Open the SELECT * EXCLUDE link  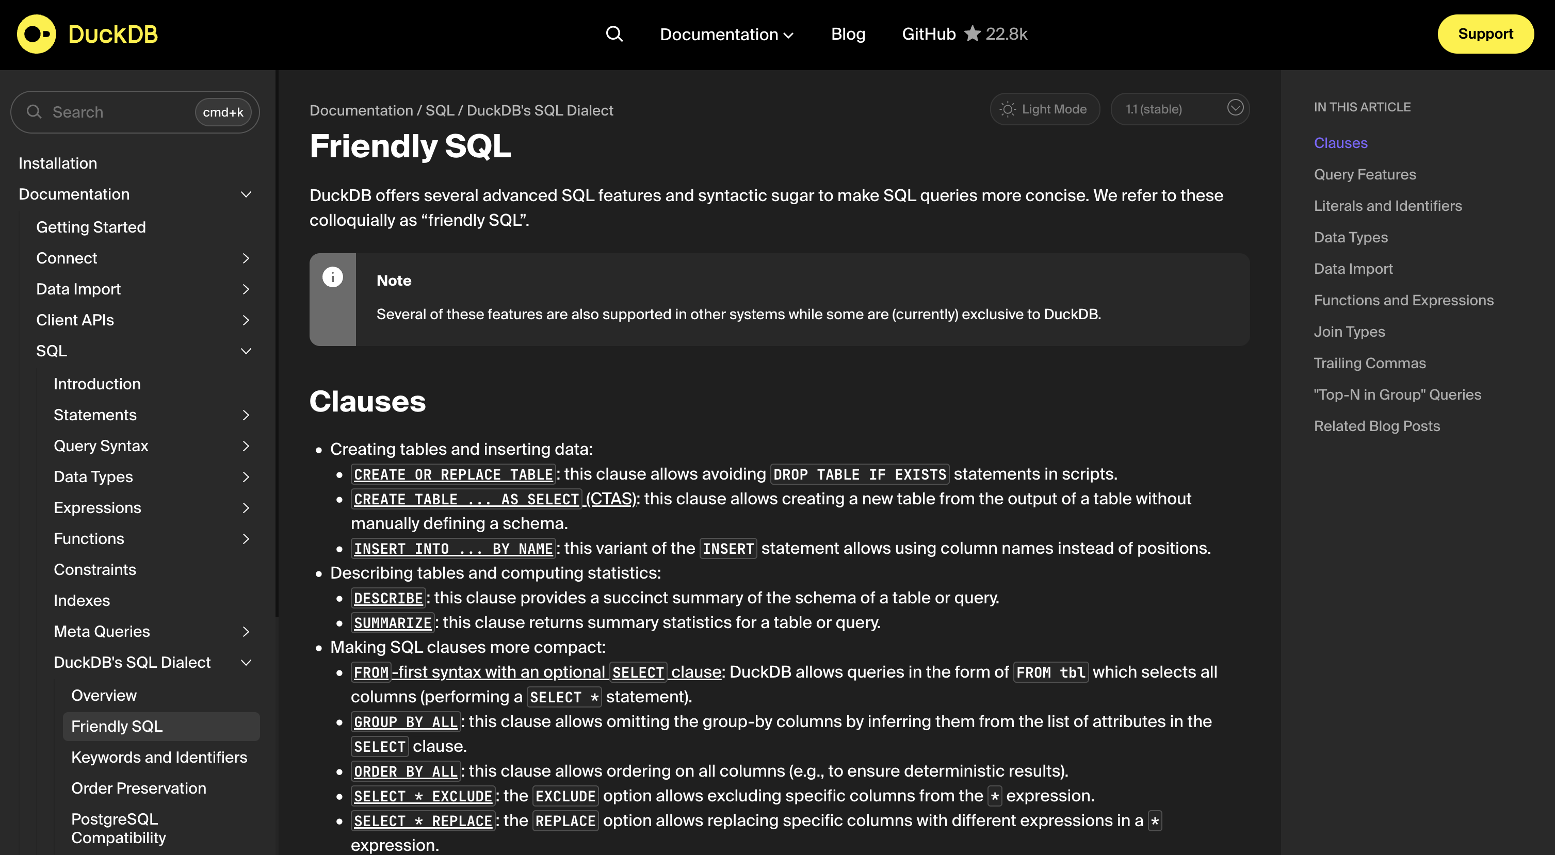pyautogui.click(x=423, y=796)
